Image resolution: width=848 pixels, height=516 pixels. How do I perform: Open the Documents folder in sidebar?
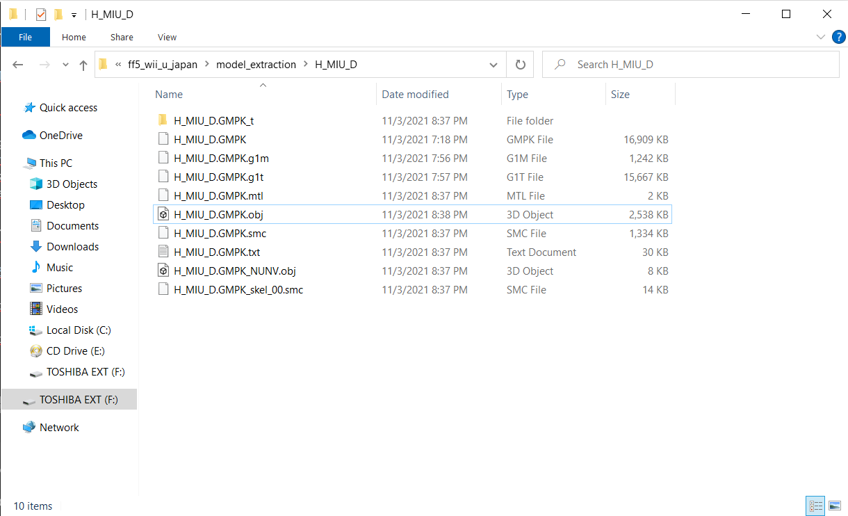point(72,226)
